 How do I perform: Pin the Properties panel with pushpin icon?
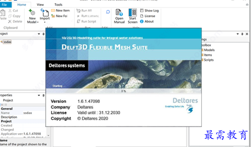[43, 95]
